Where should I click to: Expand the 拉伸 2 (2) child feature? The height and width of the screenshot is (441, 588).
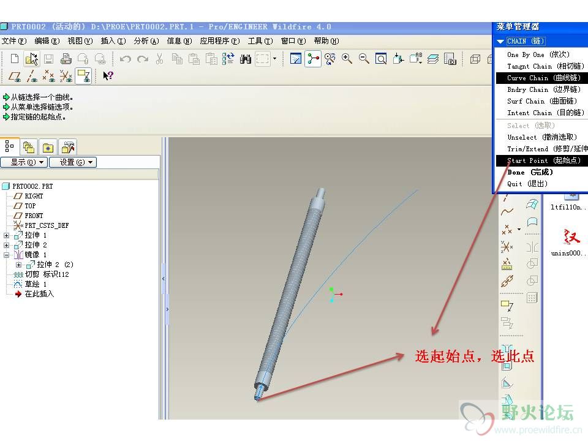(18, 265)
